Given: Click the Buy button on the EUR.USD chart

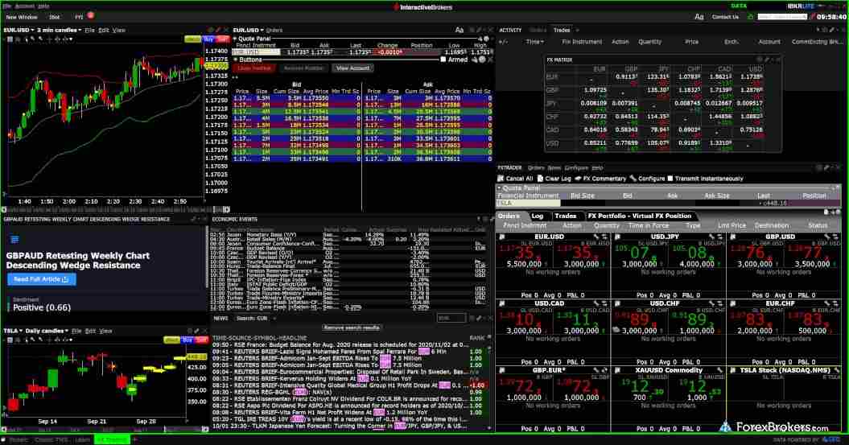Looking at the screenshot, I should tap(208, 39).
